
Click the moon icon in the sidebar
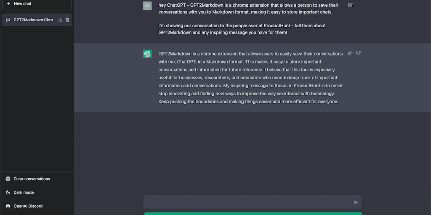8,192
